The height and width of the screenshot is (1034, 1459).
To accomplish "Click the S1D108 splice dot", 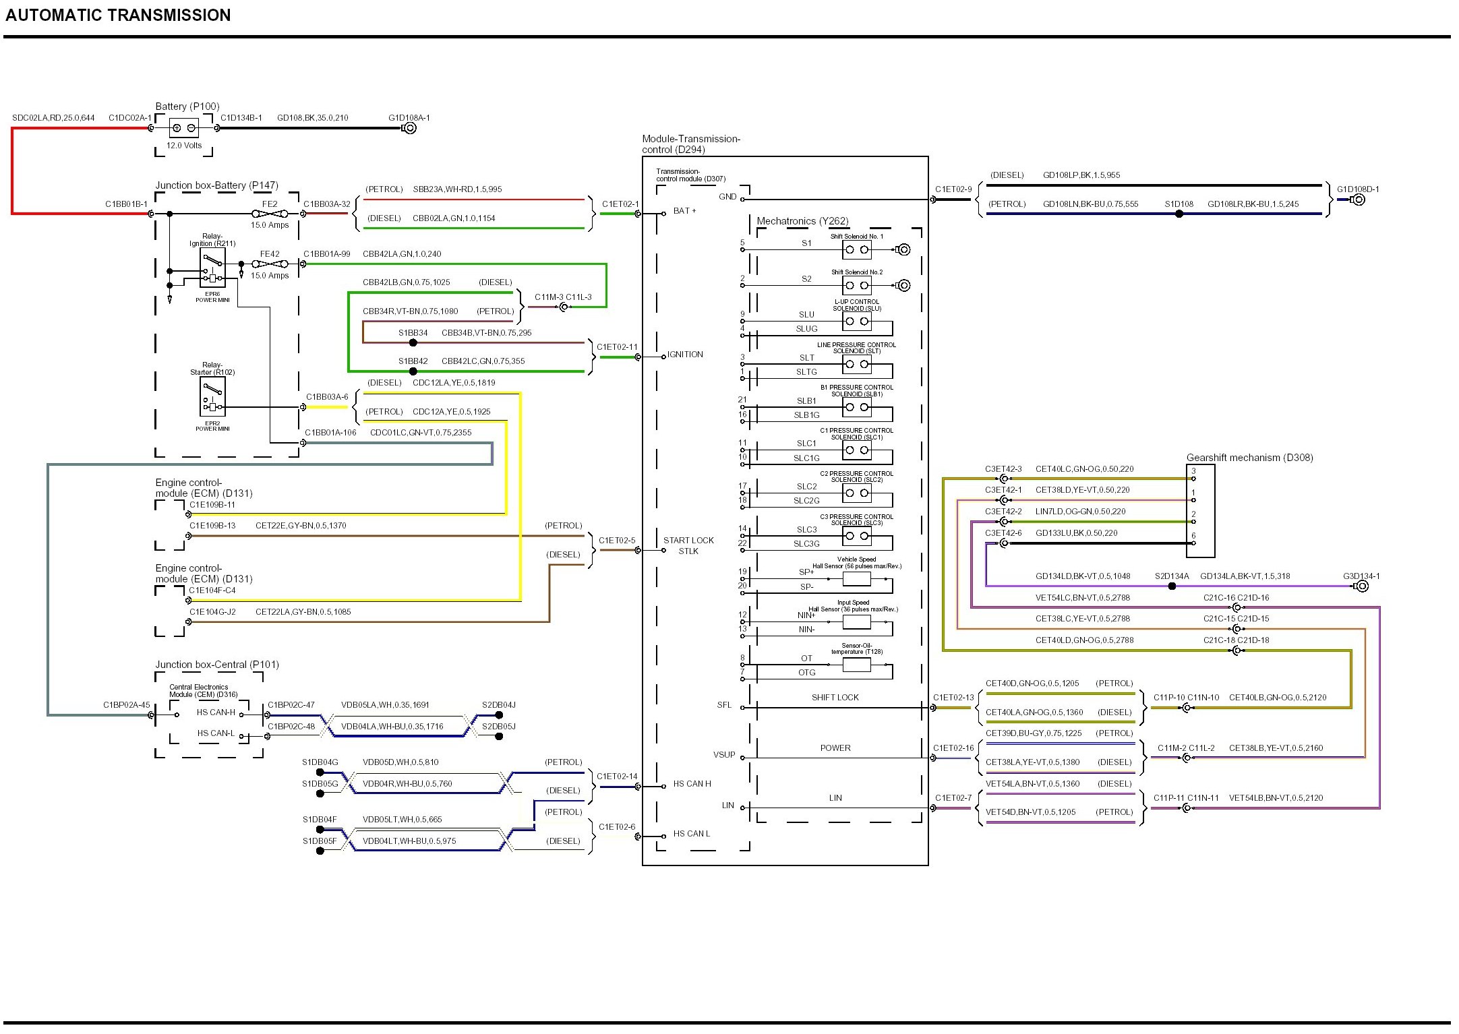I will pos(1179,214).
